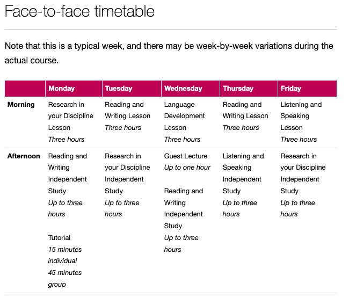Select the Morning row label
Viewport: 349px width, 298px height.
[x=21, y=105]
